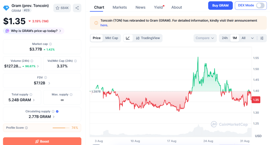This screenshot has height=145, width=270.
Task: Click the 17 Aug date label
Action: (x=172, y=141)
